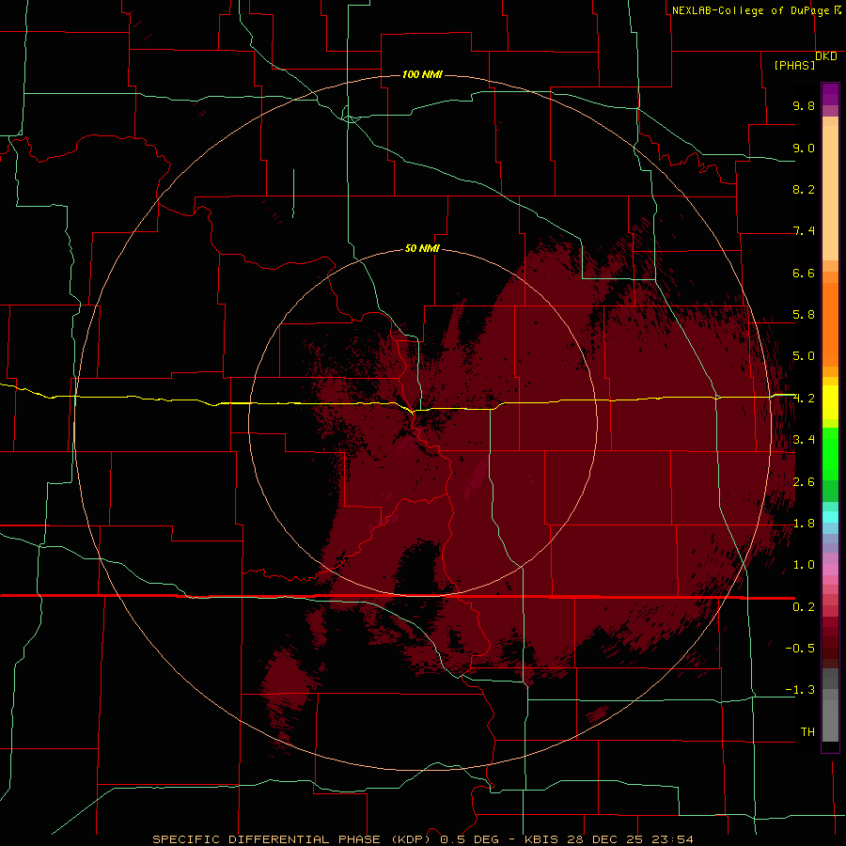Click the bright green segment of color bar
The height and width of the screenshot is (846, 846).
point(830,453)
